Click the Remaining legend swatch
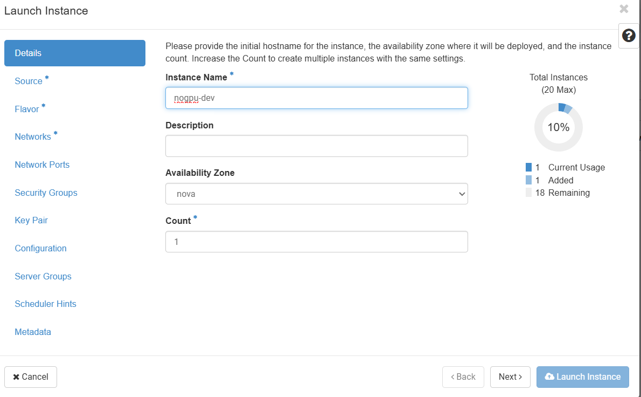641x397 pixels. [528, 193]
